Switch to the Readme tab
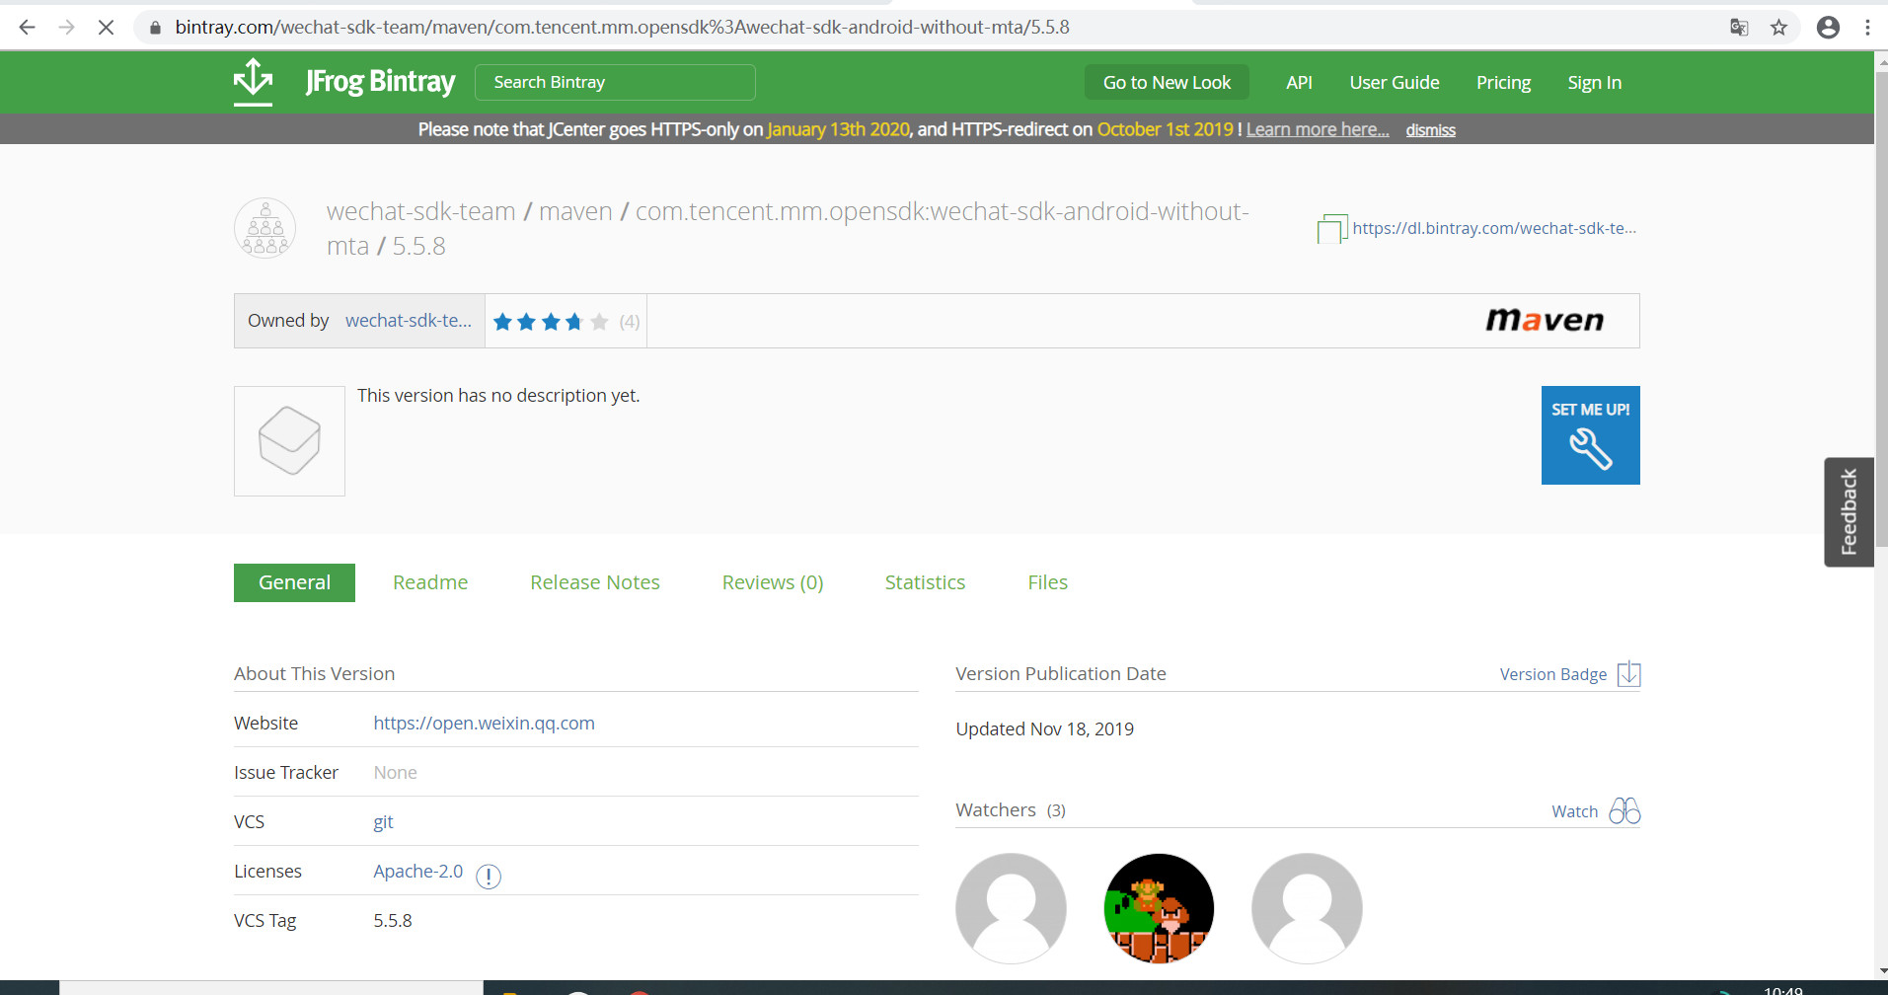 (430, 582)
